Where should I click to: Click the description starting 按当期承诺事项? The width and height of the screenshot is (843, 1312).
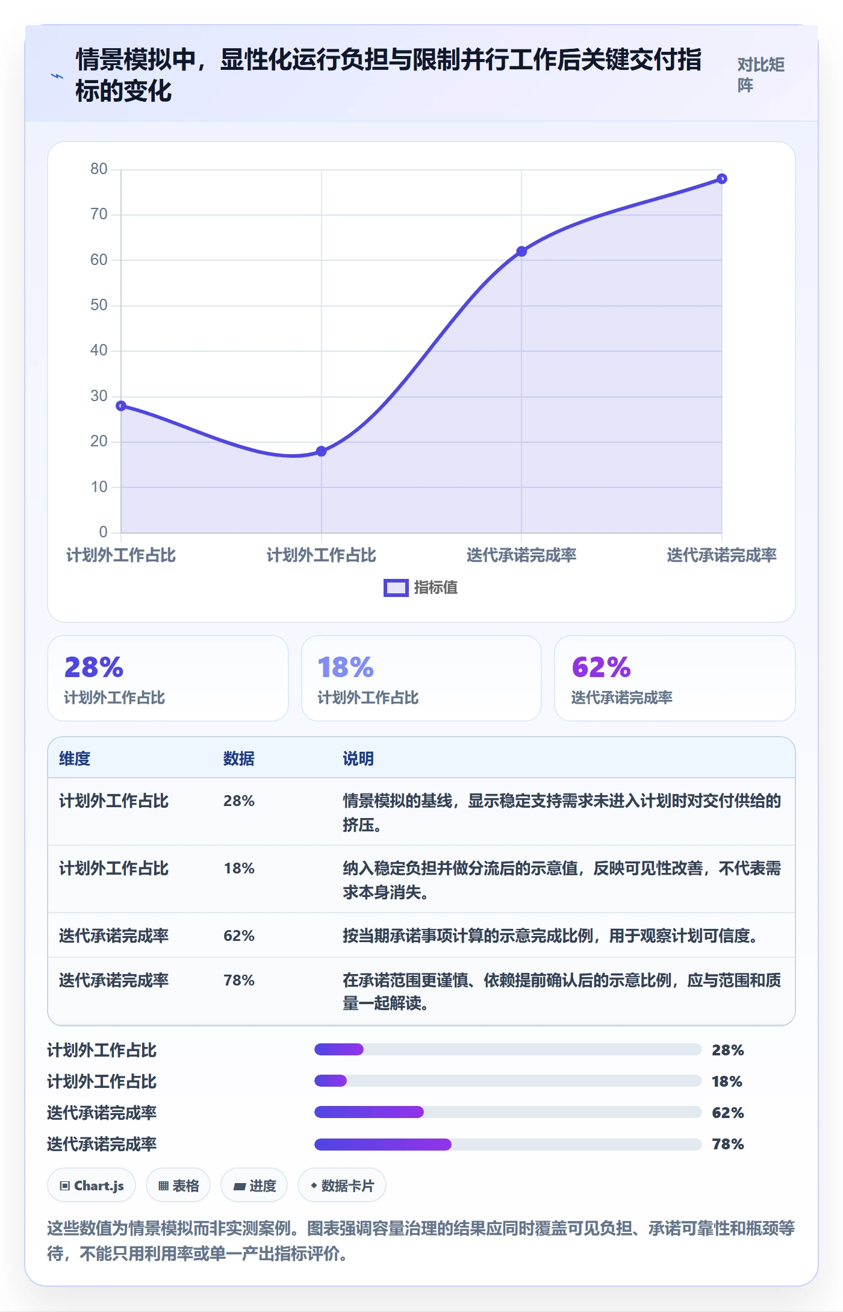coord(550,936)
